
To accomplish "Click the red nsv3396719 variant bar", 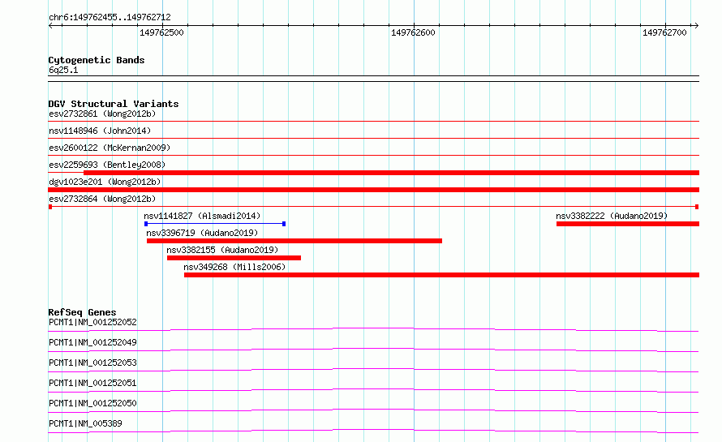I will tap(294, 241).
